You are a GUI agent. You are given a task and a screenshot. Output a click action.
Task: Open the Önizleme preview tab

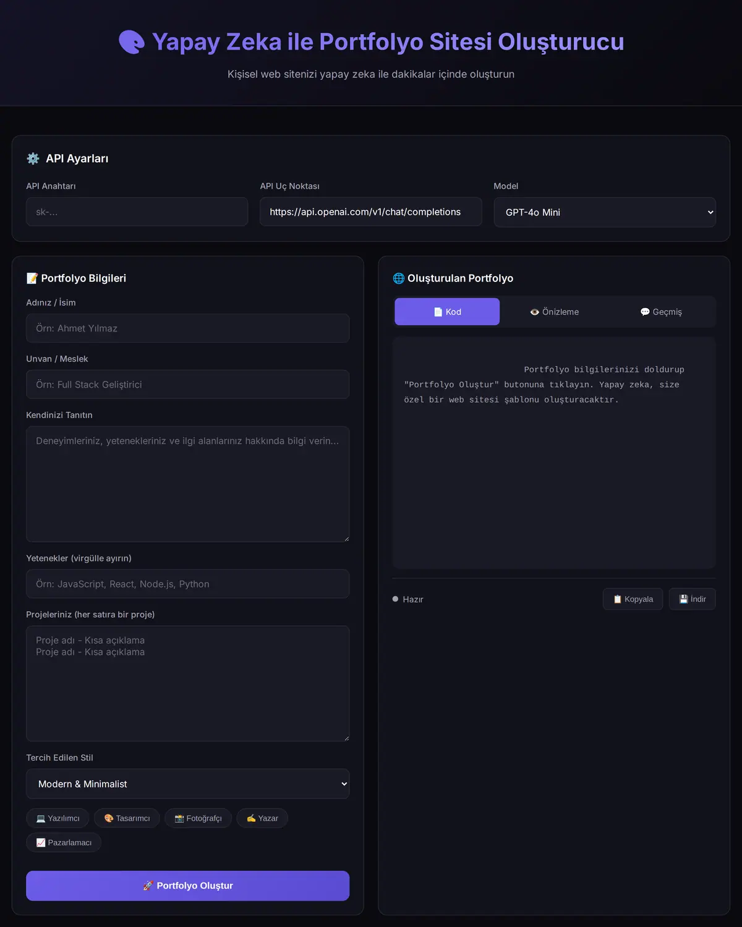pyautogui.click(x=554, y=312)
